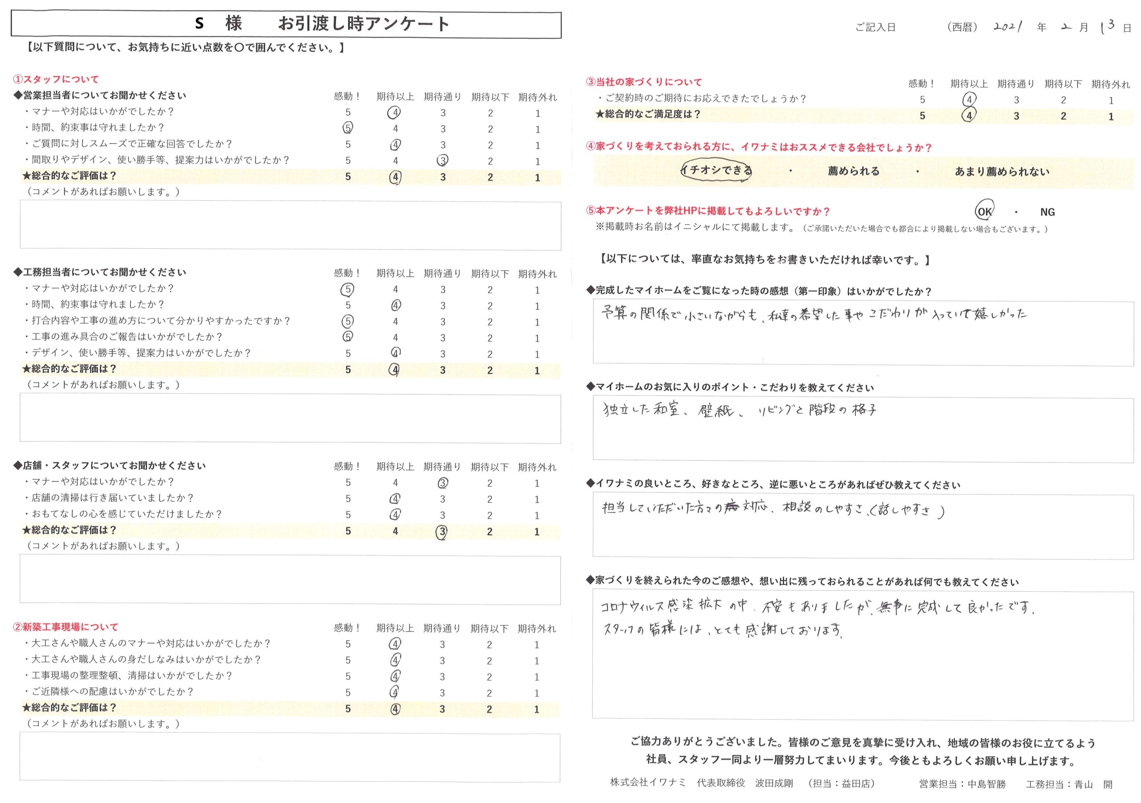Screen dimensions: 1141x803
Task: Click "営業担当:中島智勝" in the footer
Action: pos(963,784)
